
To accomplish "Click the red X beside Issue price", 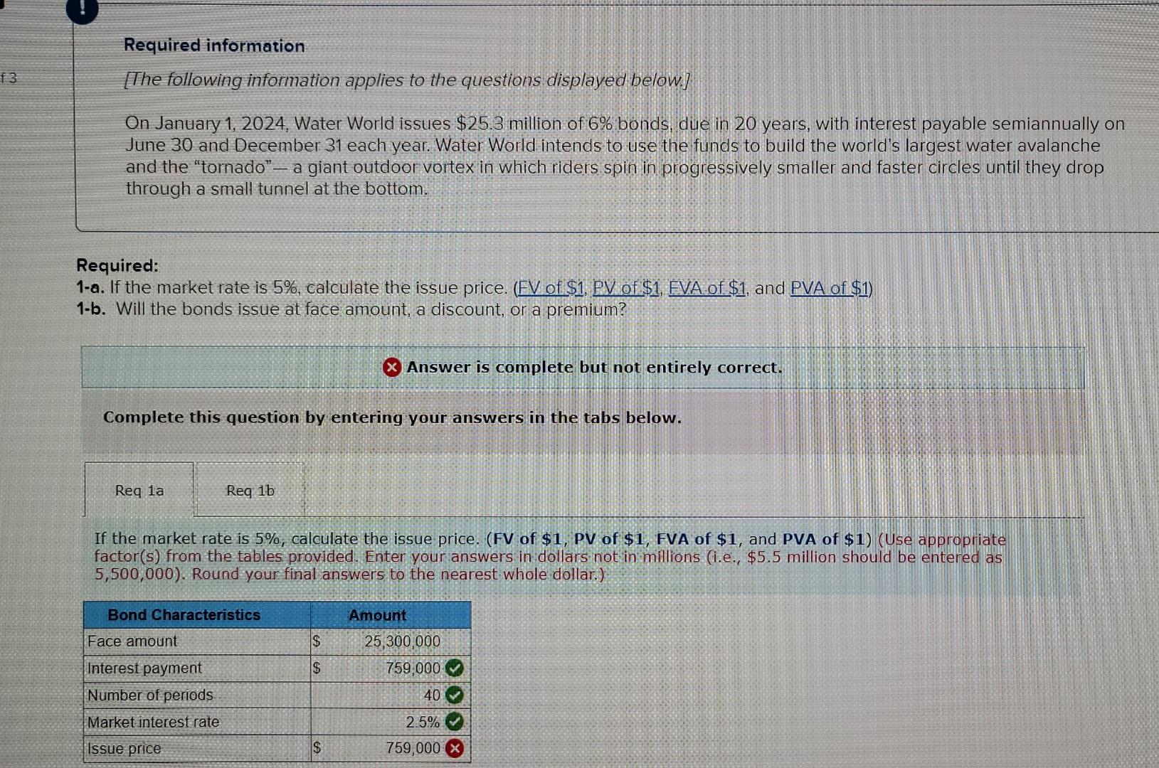I will (x=455, y=748).
